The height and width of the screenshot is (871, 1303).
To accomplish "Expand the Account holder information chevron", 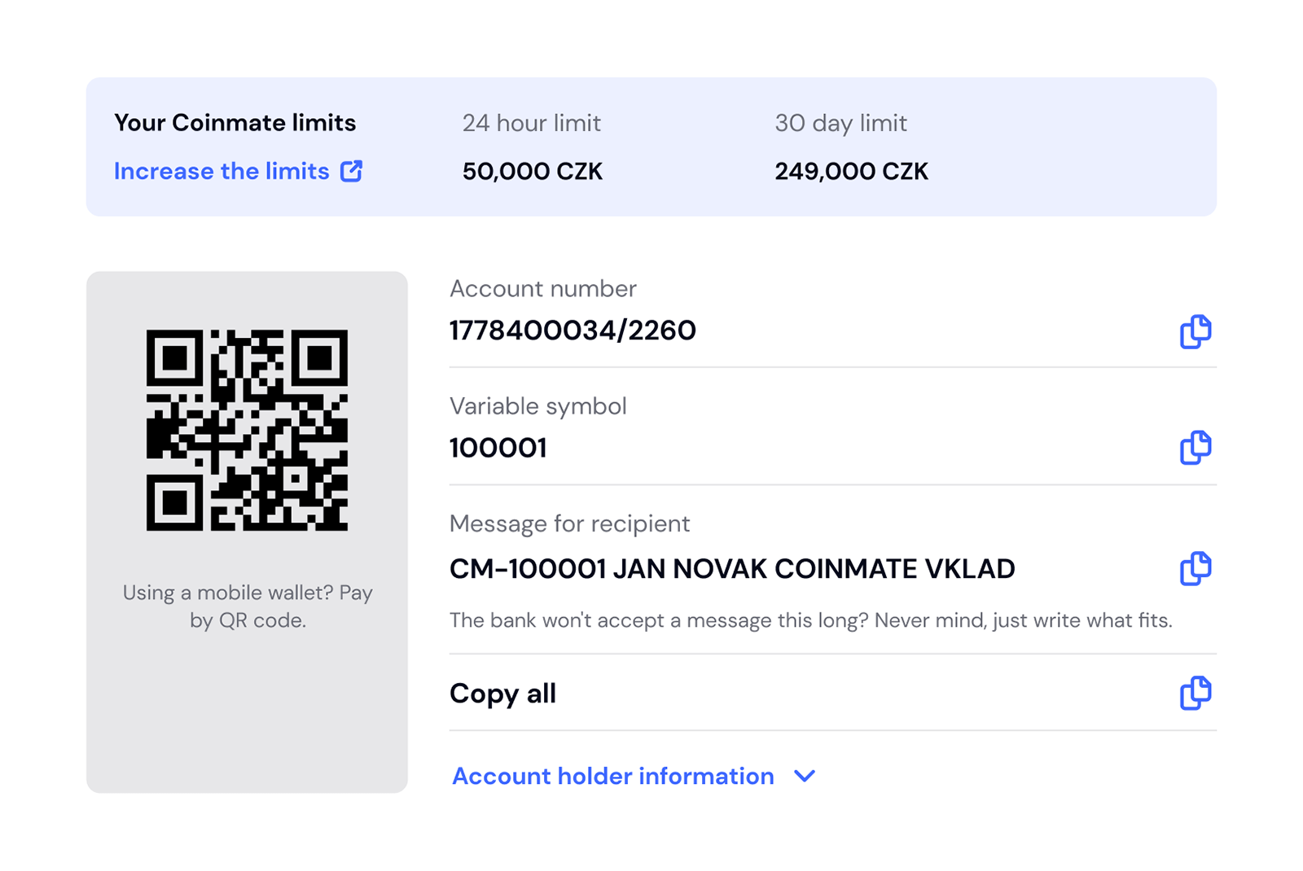I will point(805,776).
